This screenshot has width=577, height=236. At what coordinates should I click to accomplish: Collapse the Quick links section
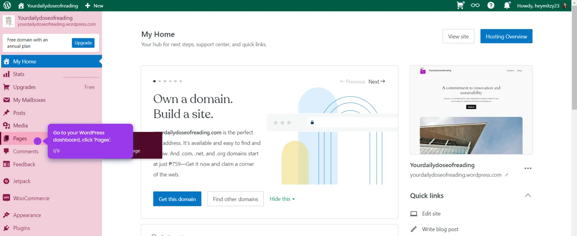[x=528, y=195]
